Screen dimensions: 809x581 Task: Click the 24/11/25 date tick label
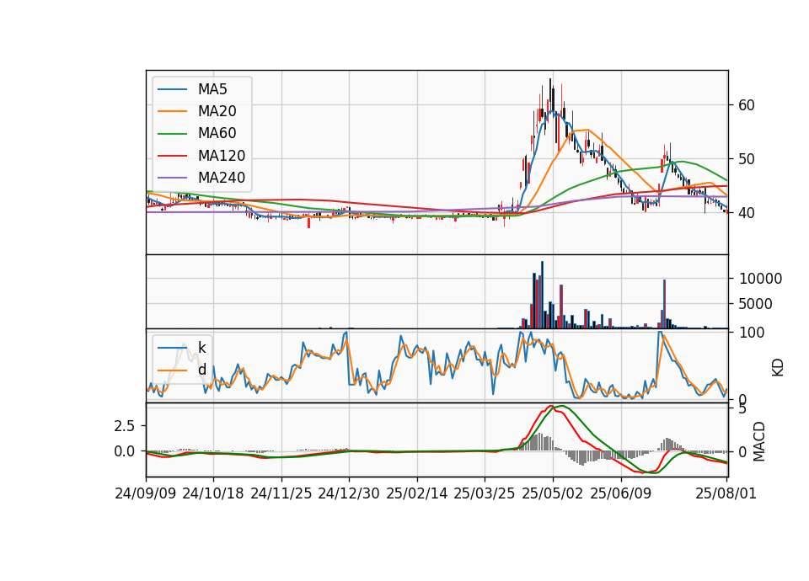tap(281, 494)
